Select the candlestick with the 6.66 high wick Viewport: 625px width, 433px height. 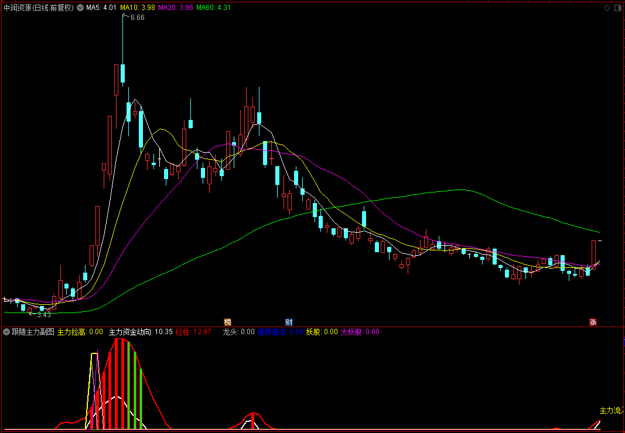click(x=123, y=73)
